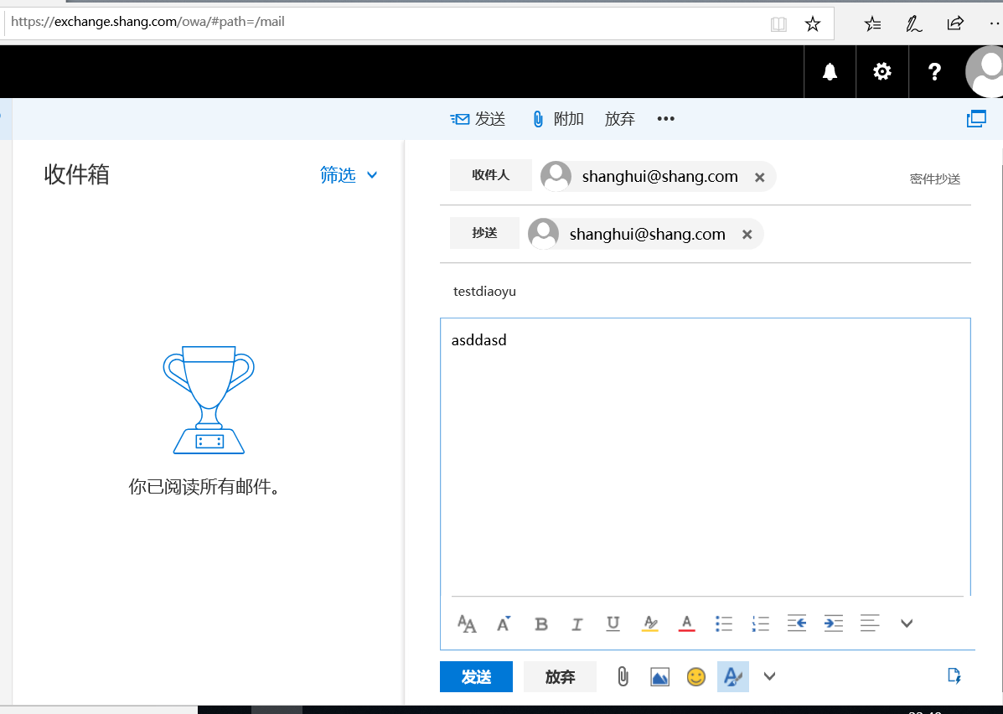Click the blue 发送 send button
The image size is (1003, 714).
tap(476, 676)
